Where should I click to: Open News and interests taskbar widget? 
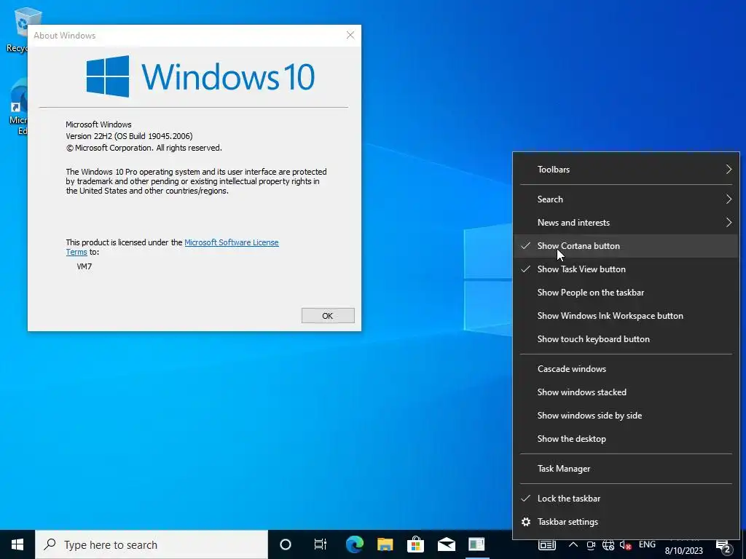[547, 544]
